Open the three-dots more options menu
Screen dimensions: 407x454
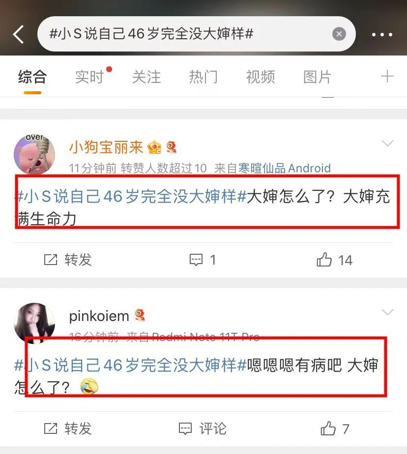(382, 34)
